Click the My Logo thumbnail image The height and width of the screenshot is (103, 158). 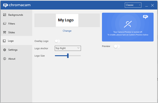(x=67, y=20)
